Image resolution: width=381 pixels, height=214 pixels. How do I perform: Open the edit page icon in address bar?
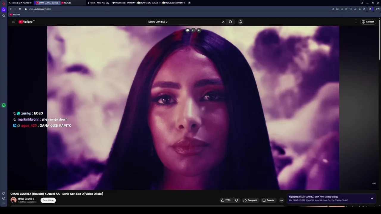(333, 9)
